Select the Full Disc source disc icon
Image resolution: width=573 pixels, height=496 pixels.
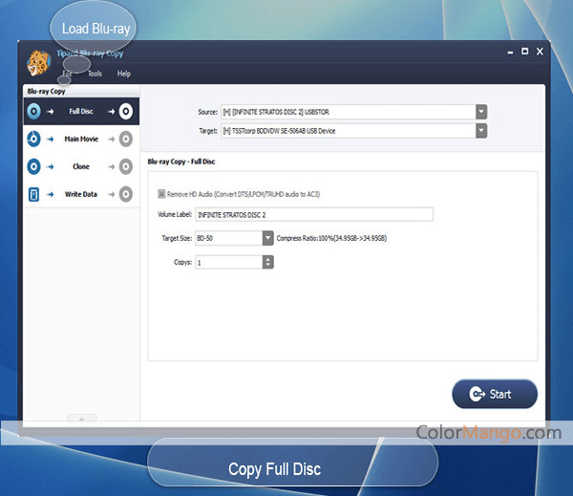tap(34, 112)
